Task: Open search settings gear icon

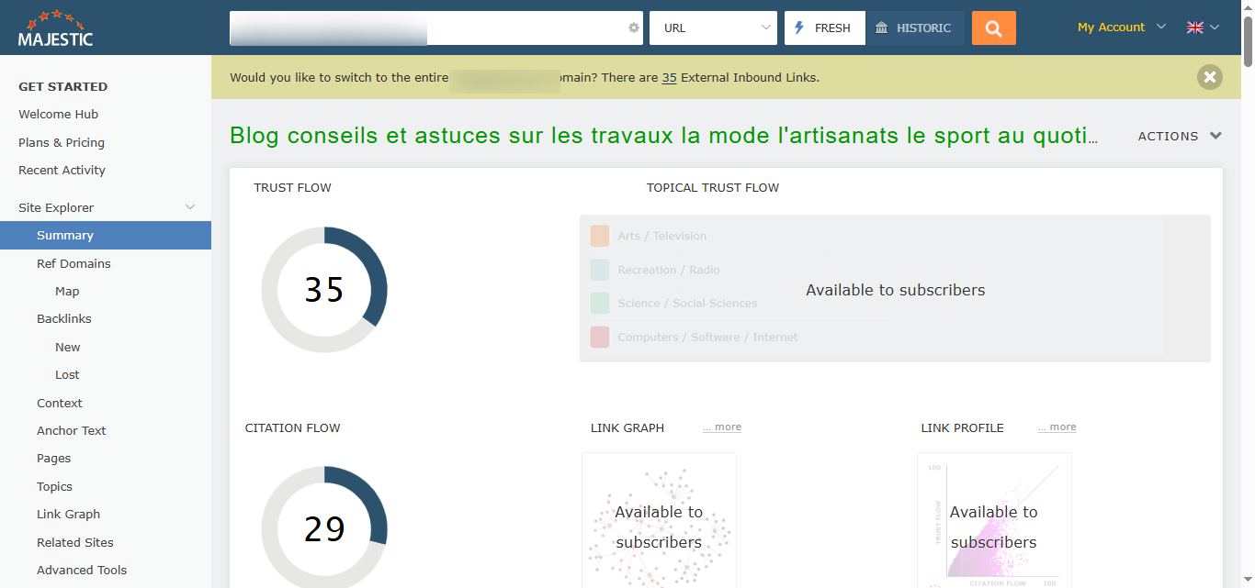Action: tap(633, 28)
